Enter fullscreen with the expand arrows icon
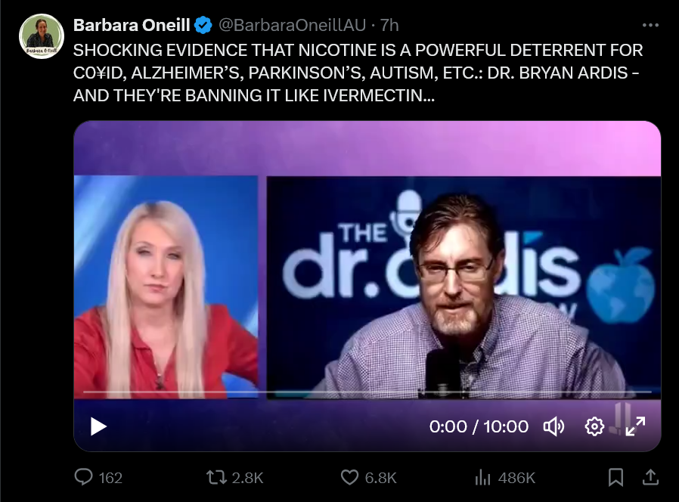This screenshot has width=679, height=502. [635, 426]
